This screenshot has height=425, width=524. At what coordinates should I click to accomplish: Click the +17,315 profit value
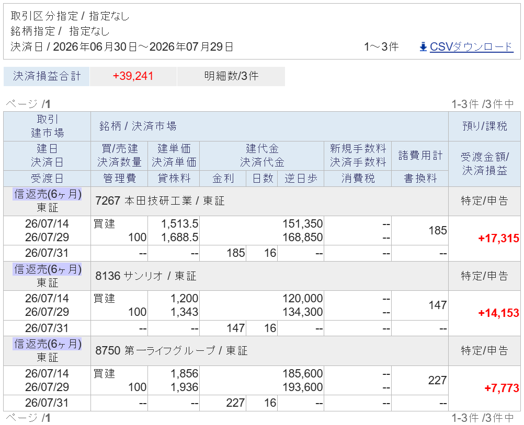pyautogui.click(x=498, y=238)
